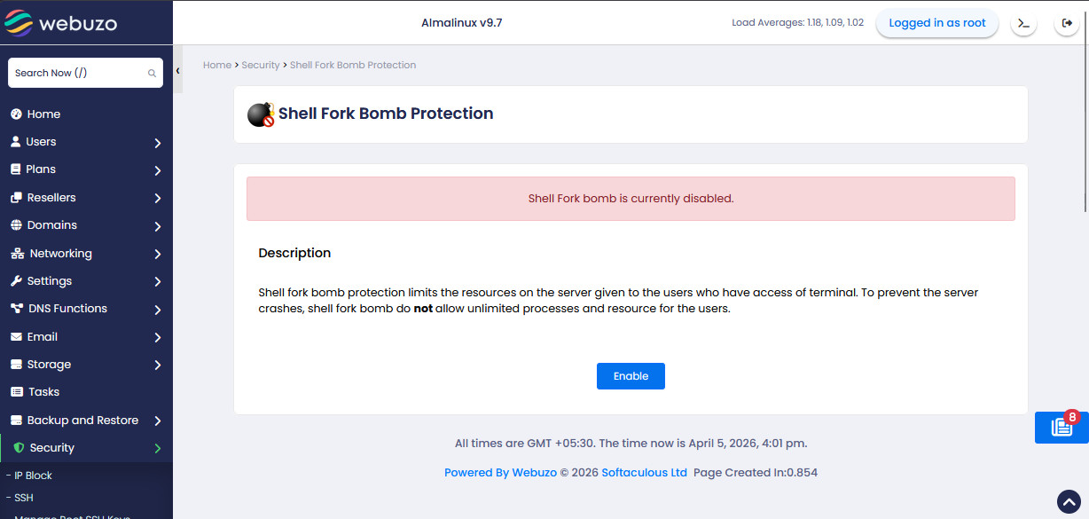Open the notifications panel with badge 8
This screenshot has width=1089, height=519.
pyautogui.click(x=1062, y=427)
